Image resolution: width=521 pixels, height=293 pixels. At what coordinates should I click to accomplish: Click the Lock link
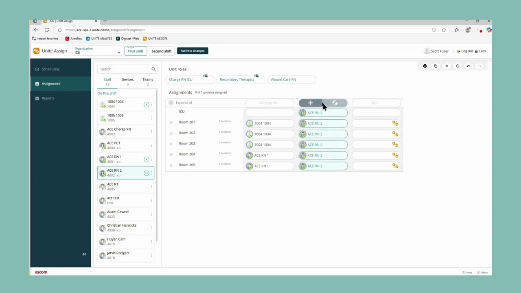point(481,51)
